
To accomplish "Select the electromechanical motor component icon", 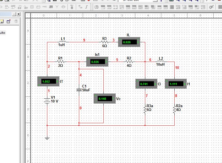I will point(63,7).
